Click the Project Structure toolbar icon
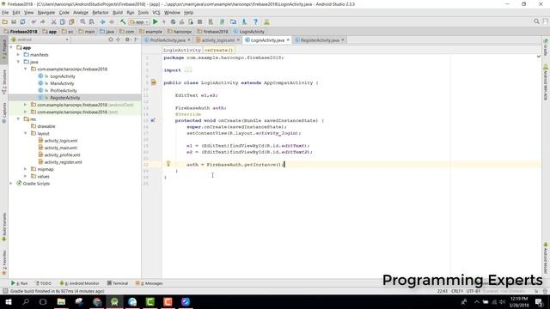This screenshot has width=550, height=309. point(233,21)
